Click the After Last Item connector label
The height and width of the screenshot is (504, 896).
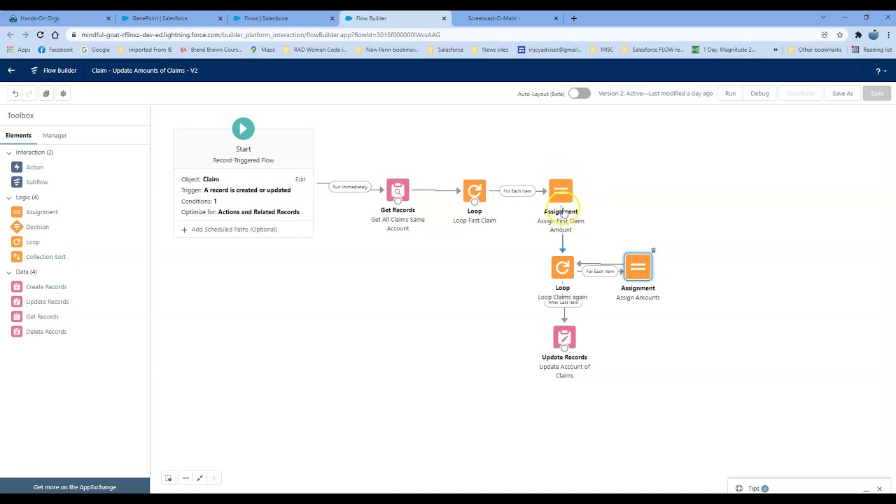pos(563,302)
